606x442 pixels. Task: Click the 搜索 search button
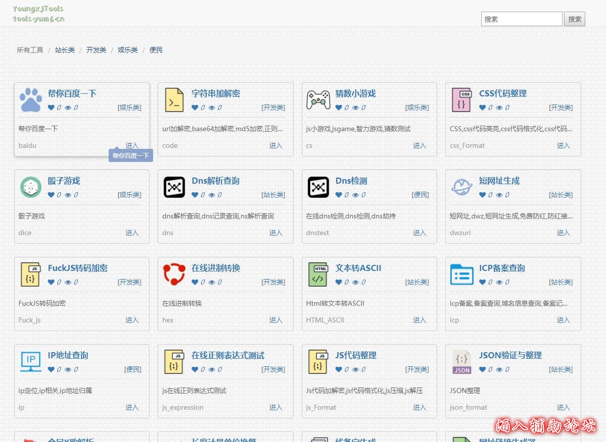point(574,19)
